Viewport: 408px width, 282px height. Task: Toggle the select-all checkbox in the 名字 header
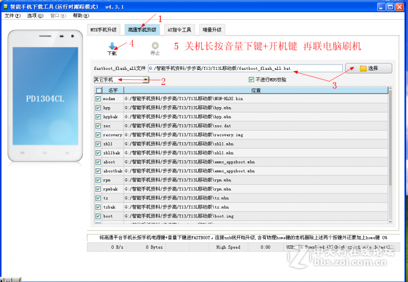point(99,90)
